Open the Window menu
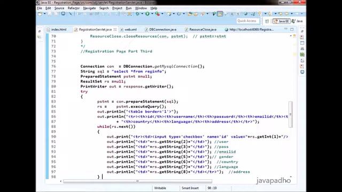The image size is (342, 192). [x=141, y=8]
